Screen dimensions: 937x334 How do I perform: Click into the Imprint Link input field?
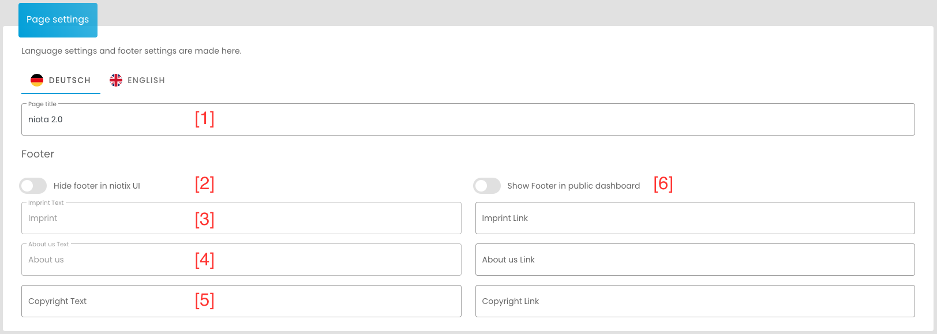[695, 218]
